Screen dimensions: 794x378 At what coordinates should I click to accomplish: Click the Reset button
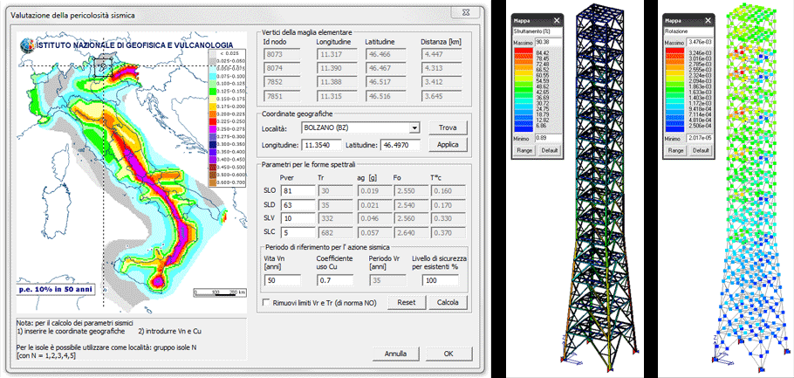click(407, 303)
